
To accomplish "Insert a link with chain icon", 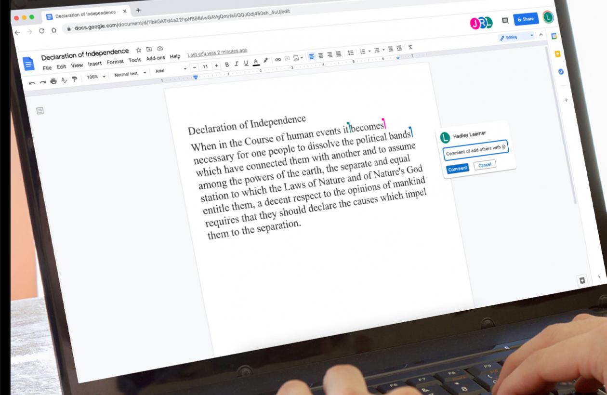I will coord(278,59).
